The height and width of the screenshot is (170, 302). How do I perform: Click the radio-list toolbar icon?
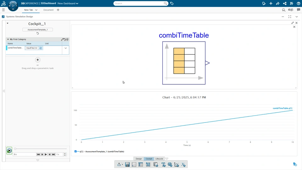click(x=134, y=164)
